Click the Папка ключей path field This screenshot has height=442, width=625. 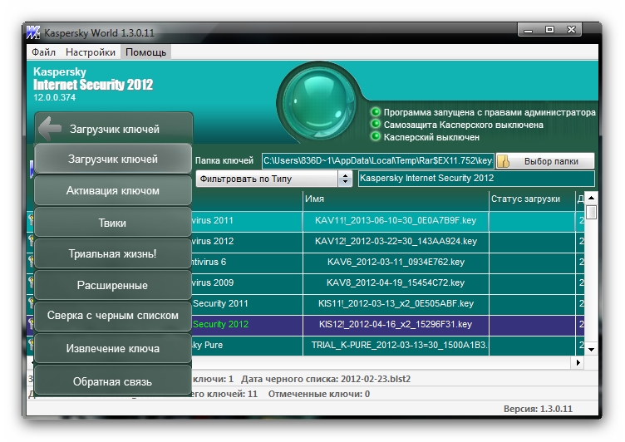click(x=378, y=160)
